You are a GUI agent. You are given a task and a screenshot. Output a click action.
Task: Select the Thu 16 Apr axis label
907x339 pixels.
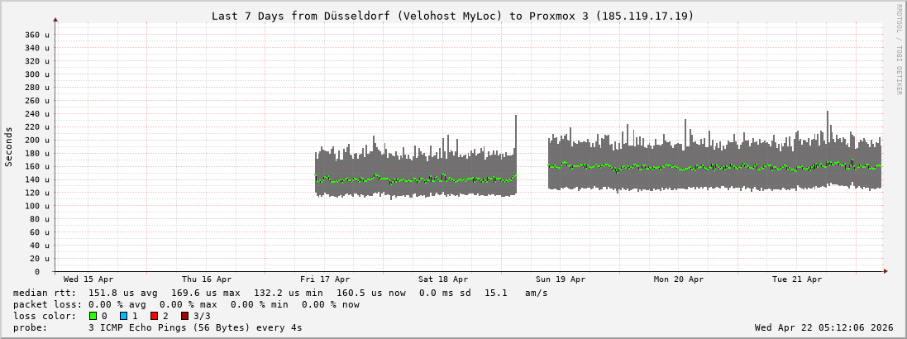(207, 279)
